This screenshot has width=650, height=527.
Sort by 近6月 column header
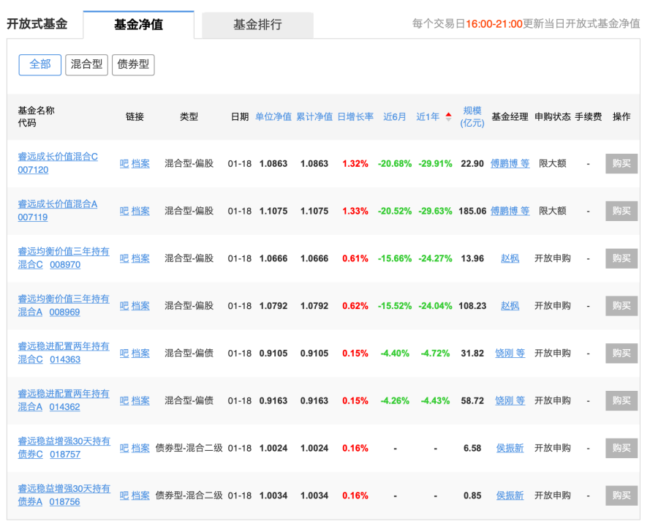[x=394, y=116]
